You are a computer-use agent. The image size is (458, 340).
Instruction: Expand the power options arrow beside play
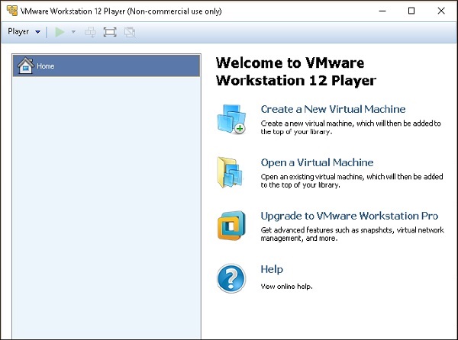tap(73, 32)
